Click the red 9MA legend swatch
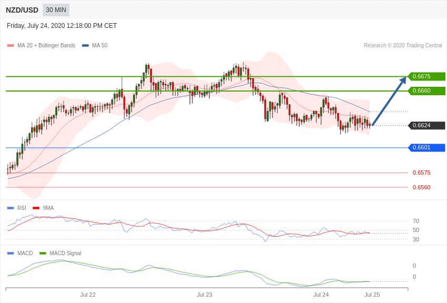The height and width of the screenshot is (303, 447). click(x=36, y=208)
